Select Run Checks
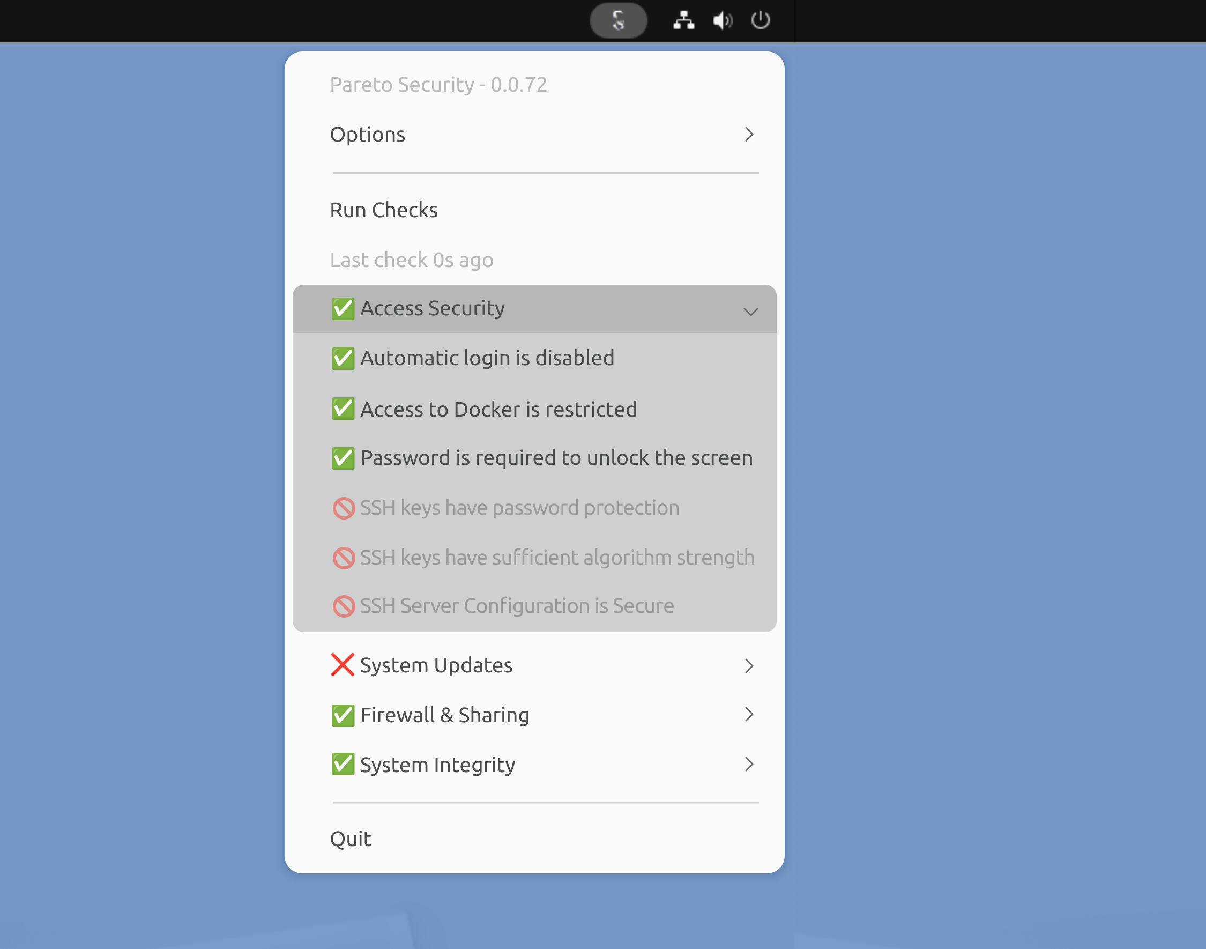This screenshot has height=949, width=1206. tap(384, 210)
